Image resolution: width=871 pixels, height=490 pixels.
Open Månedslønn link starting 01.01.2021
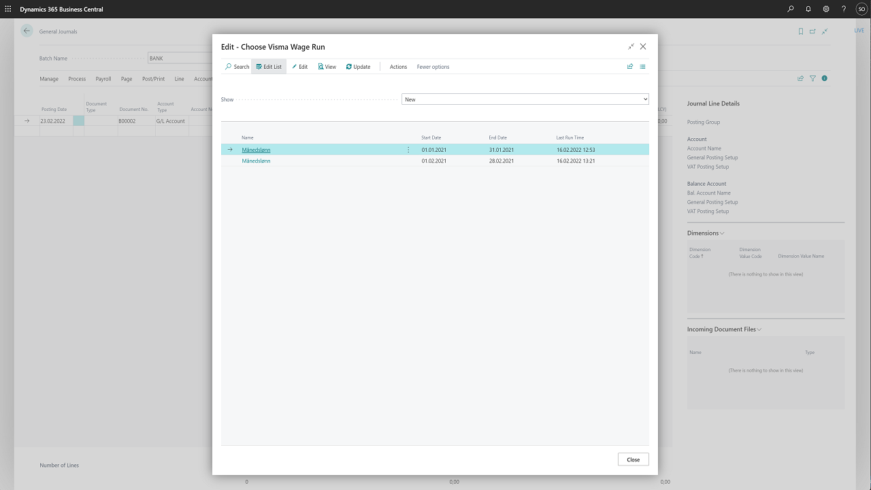tap(256, 150)
